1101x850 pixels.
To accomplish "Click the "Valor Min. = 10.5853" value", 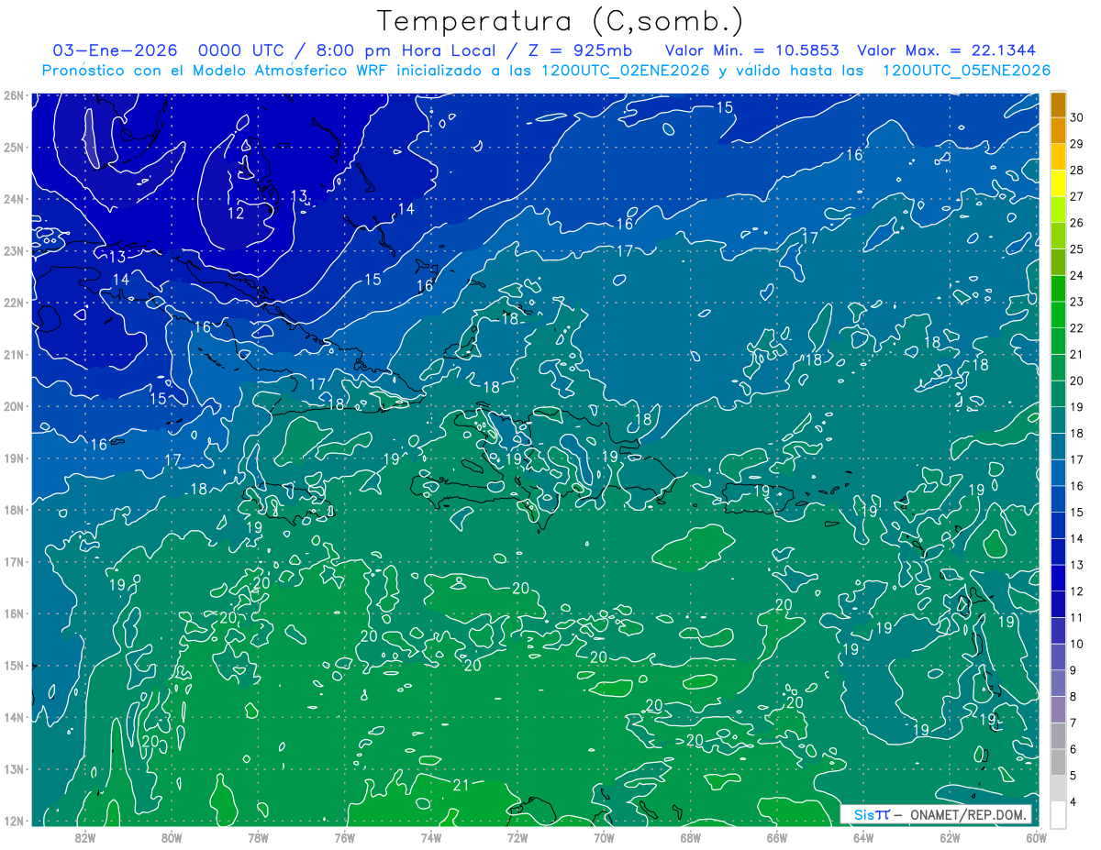I will tap(751, 50).
